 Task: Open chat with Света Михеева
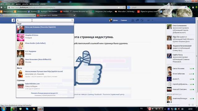(180, 68)
